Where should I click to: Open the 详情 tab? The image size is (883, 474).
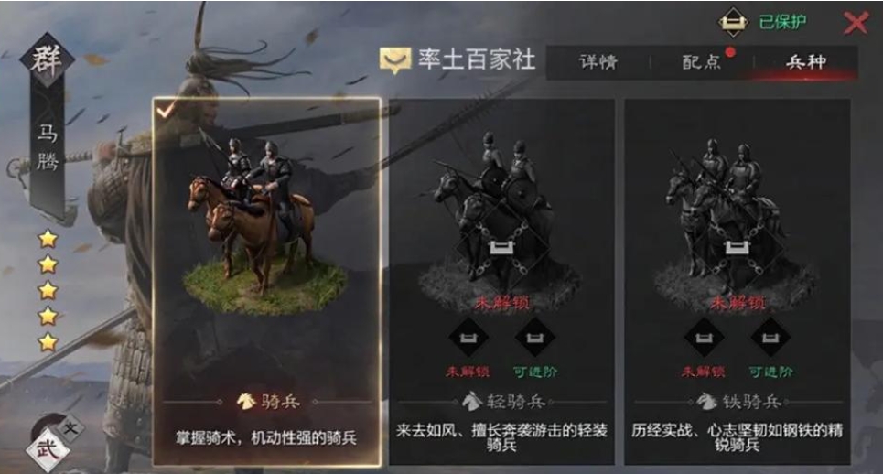tap(598, 62)
